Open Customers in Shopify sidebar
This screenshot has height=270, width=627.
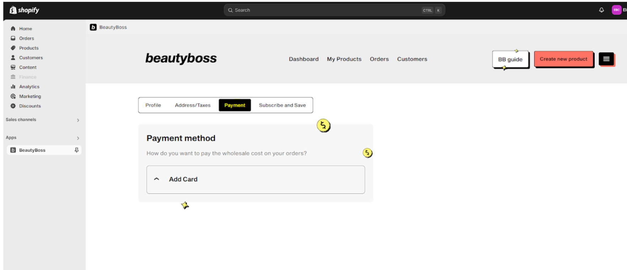point(31,57)
